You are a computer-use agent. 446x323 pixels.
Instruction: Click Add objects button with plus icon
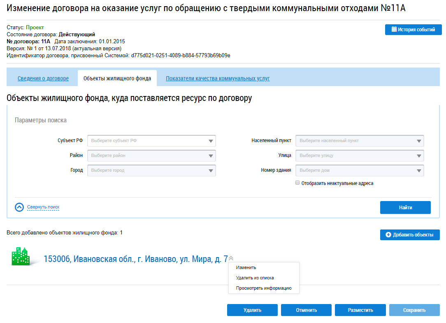pyautogui.click(x=409, y=235)
